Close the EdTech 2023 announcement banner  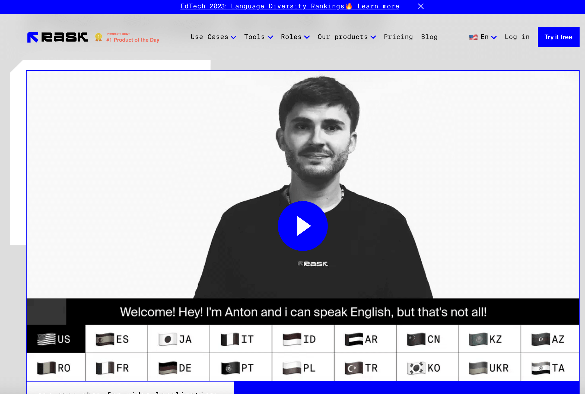coord(421,6)
